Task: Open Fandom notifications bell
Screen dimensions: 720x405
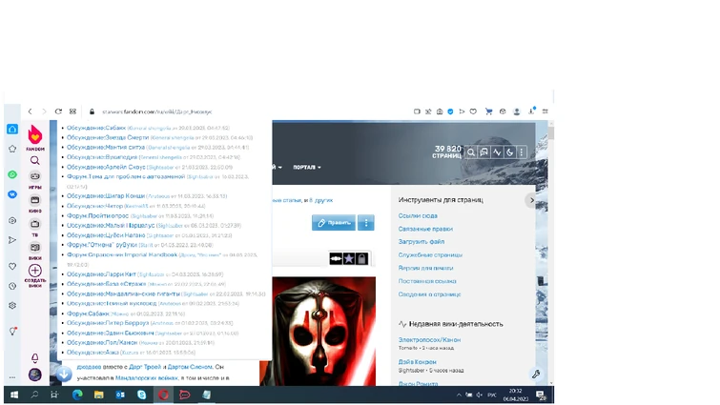Action: coord(35,357)
